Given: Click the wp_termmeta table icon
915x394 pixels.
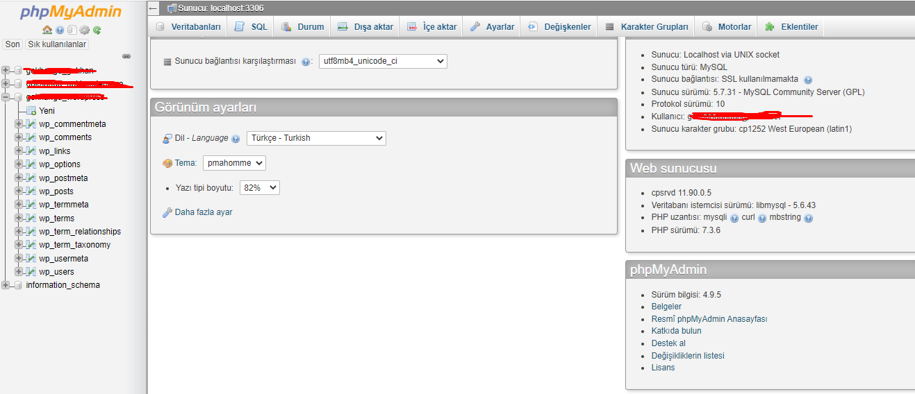Looking at the screenshot, I should click(31, 205).
